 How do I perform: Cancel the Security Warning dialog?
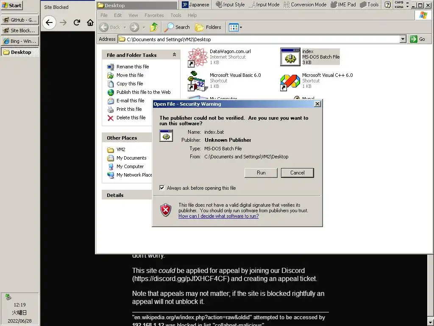coord(297,173)
